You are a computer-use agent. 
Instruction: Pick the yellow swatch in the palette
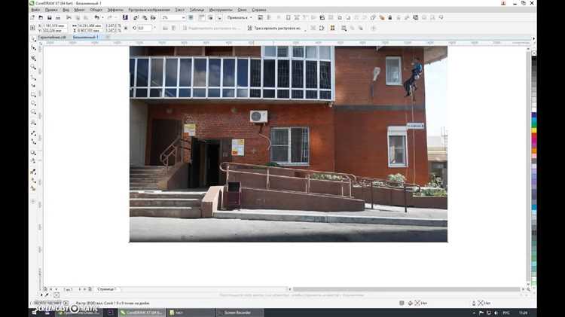pyautogui.click(x=534, y=130)
